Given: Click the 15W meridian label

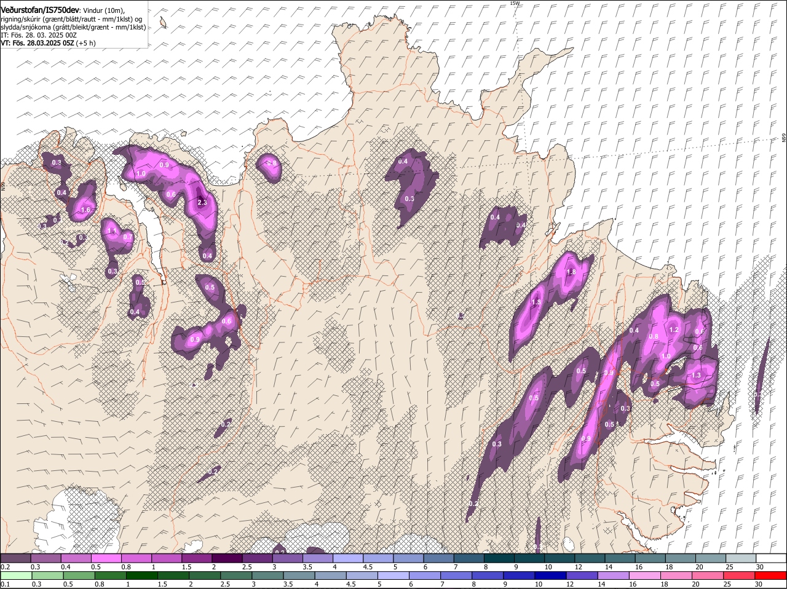Looking at the screenshot, I should pyautogui.click(x=515, y=4).
